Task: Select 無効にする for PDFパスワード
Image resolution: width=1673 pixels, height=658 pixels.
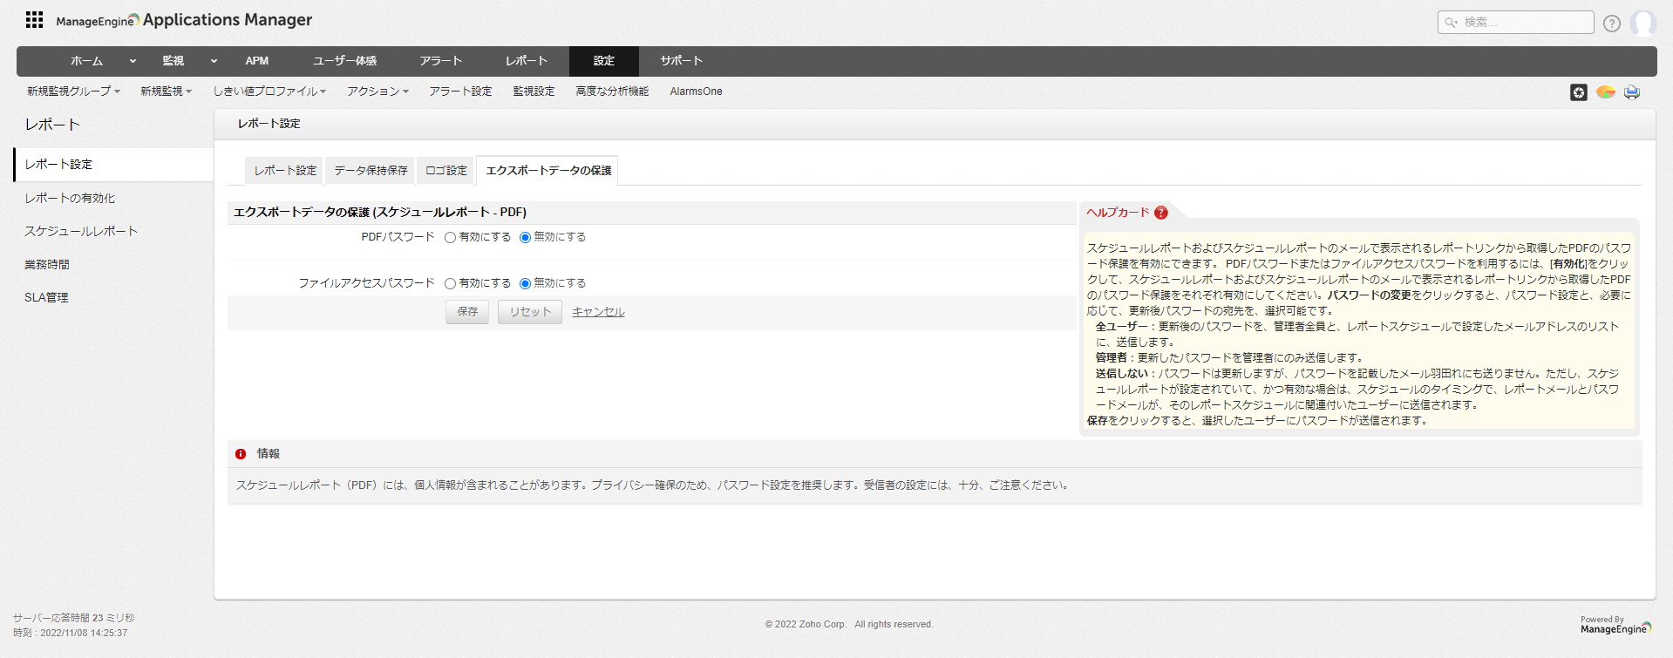Action: pyautogui.click(x=525, y=238)
